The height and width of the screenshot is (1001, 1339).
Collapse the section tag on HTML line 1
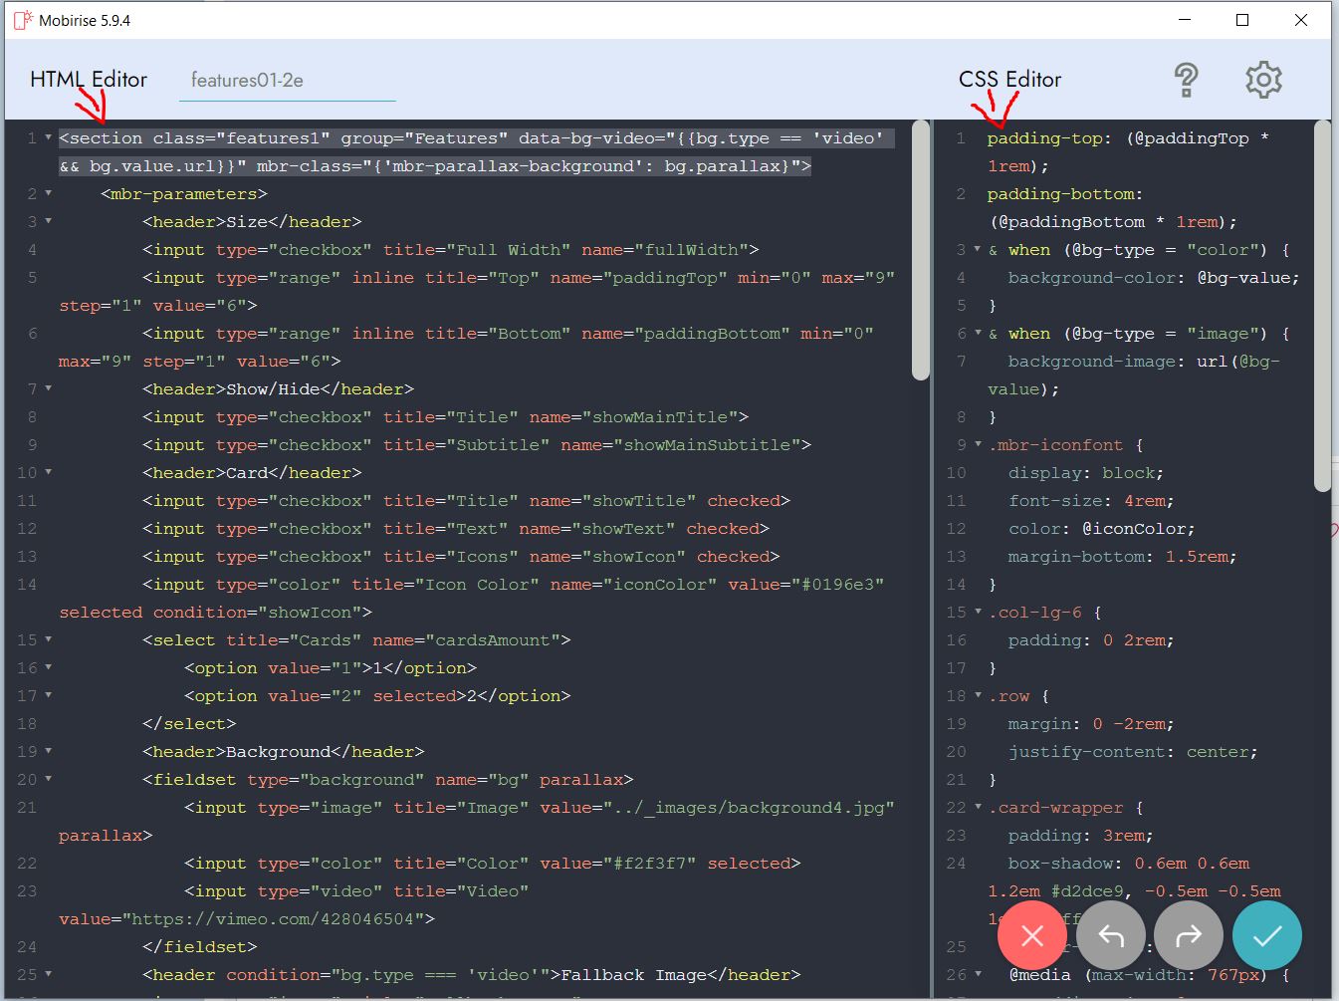pos(48,138)
